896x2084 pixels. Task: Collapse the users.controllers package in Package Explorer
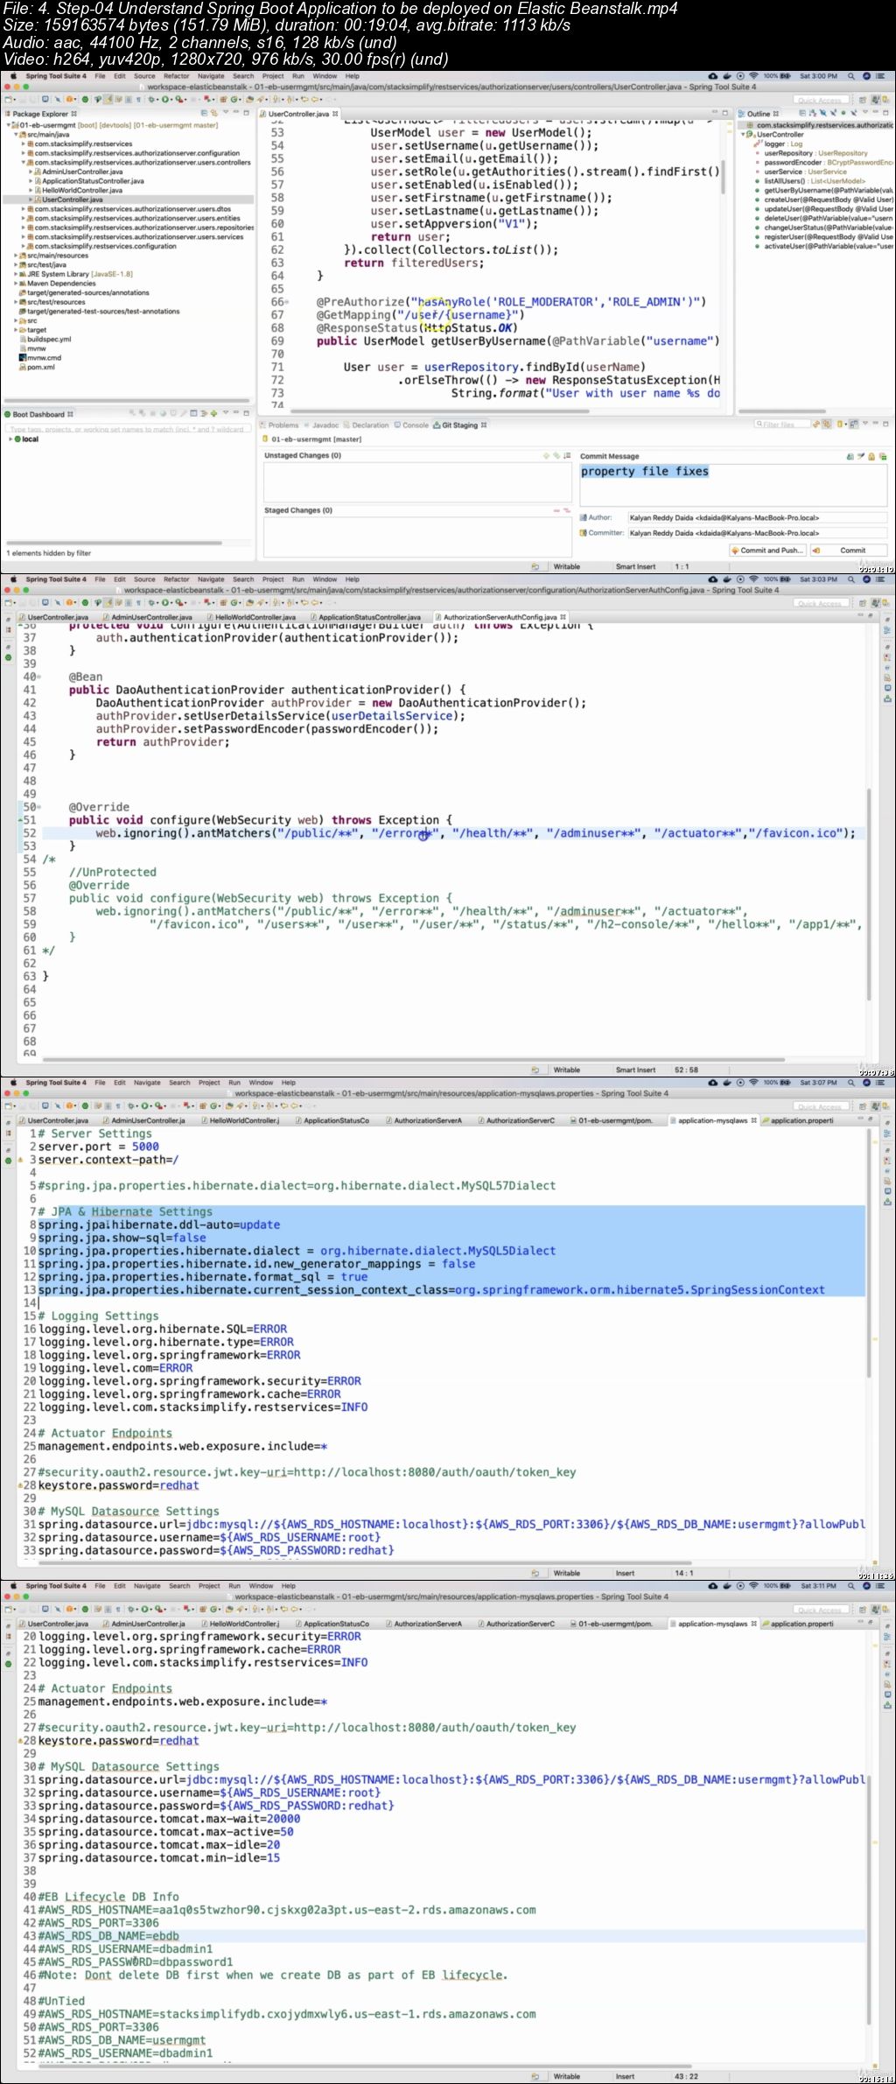(24, 163)
